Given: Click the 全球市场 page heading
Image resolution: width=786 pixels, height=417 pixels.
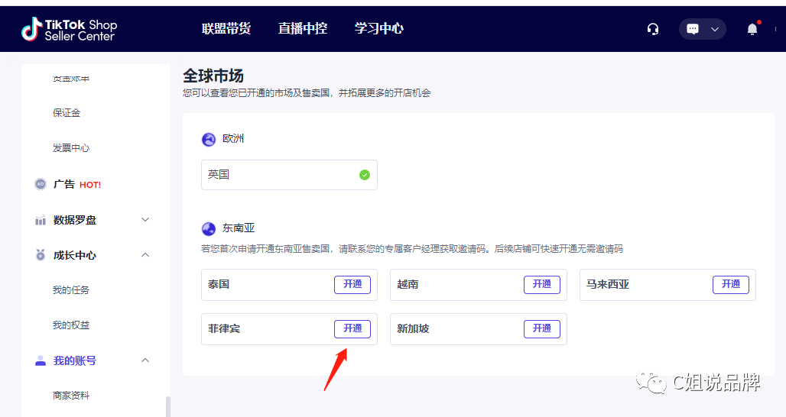Looking at the screenshot, I should [213, 76].
